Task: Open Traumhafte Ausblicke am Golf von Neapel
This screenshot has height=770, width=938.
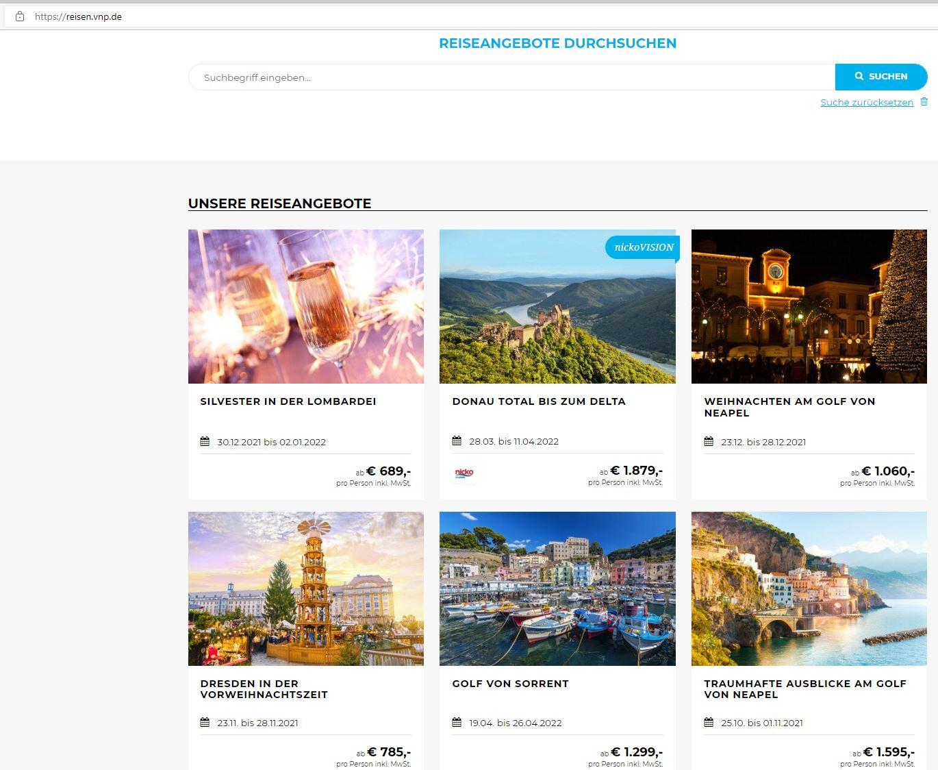Action: tap(804, 689)
